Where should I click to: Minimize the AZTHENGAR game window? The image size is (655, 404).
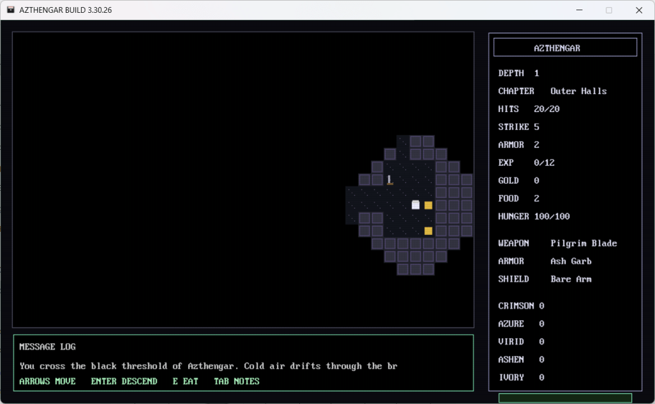click(x=580, y=10)
